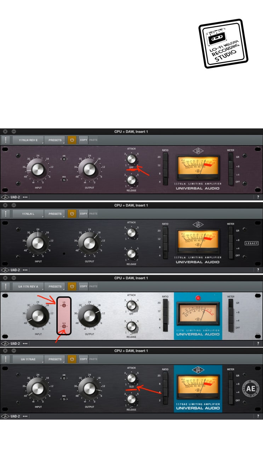Image resolution: width=263 pixels, height=467 pixels.
Task: Toggle power button of 1176LN REV E plugin
Action: (x=72, y=140)
